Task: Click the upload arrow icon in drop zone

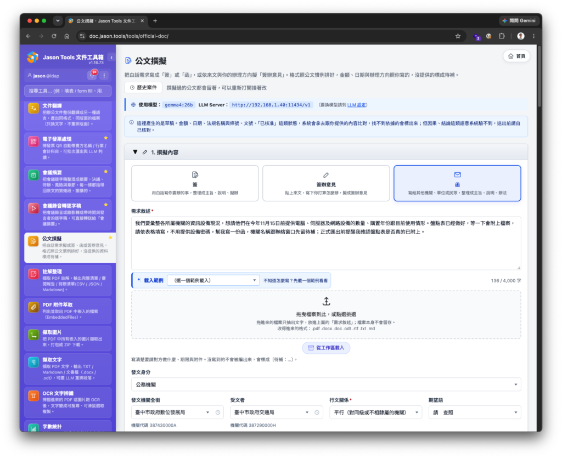Action: 326,301
